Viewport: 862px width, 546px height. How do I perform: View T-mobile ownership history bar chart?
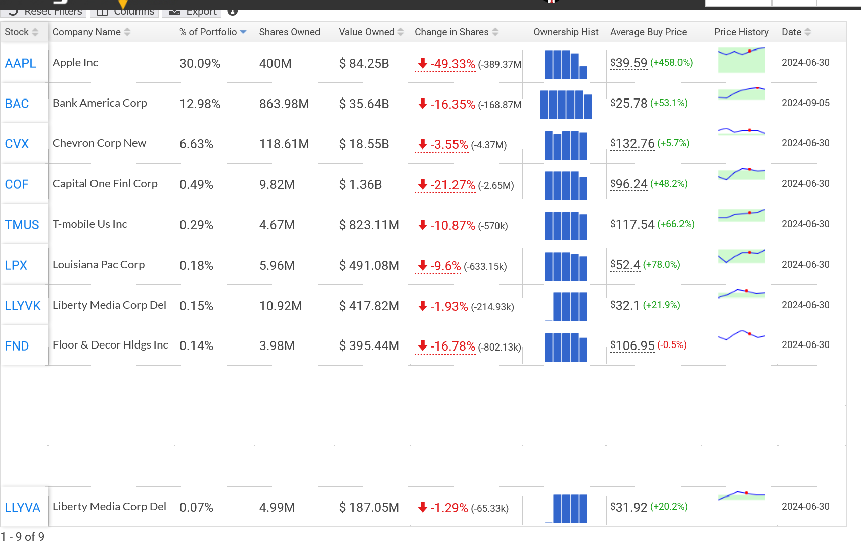tap(566, 226)
